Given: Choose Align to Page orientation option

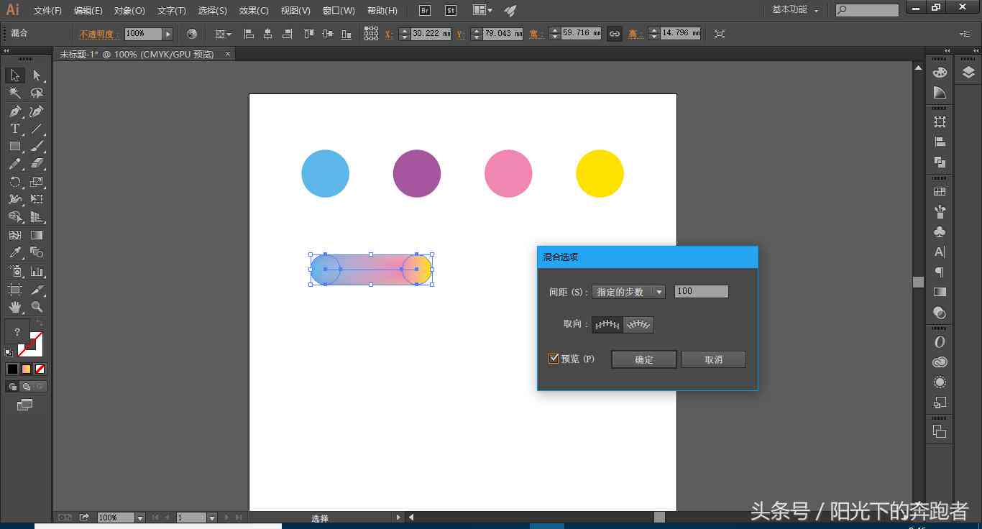Looking at the screenshot, I should [607, 325].
